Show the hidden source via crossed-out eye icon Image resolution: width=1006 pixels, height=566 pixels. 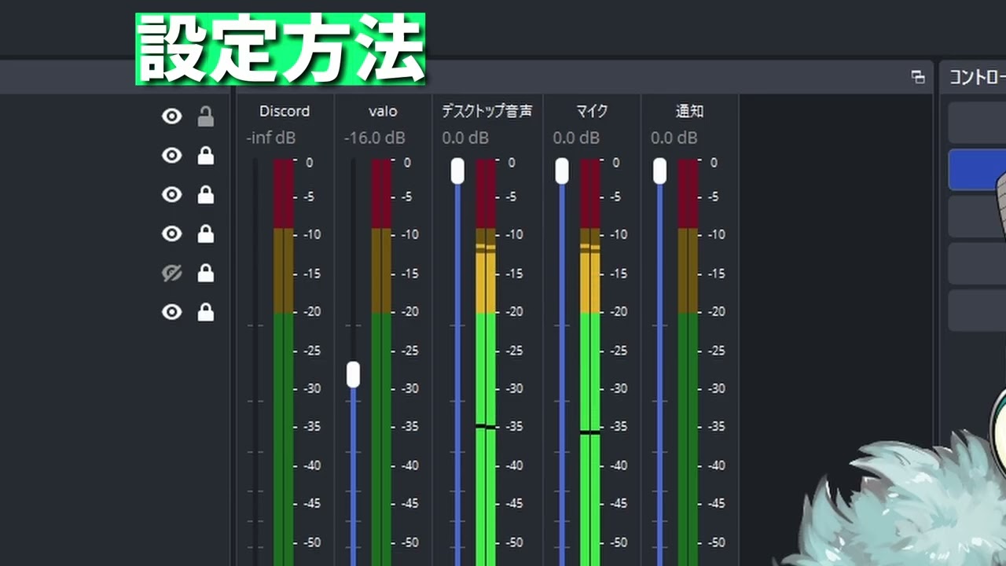tap(171, 273)
